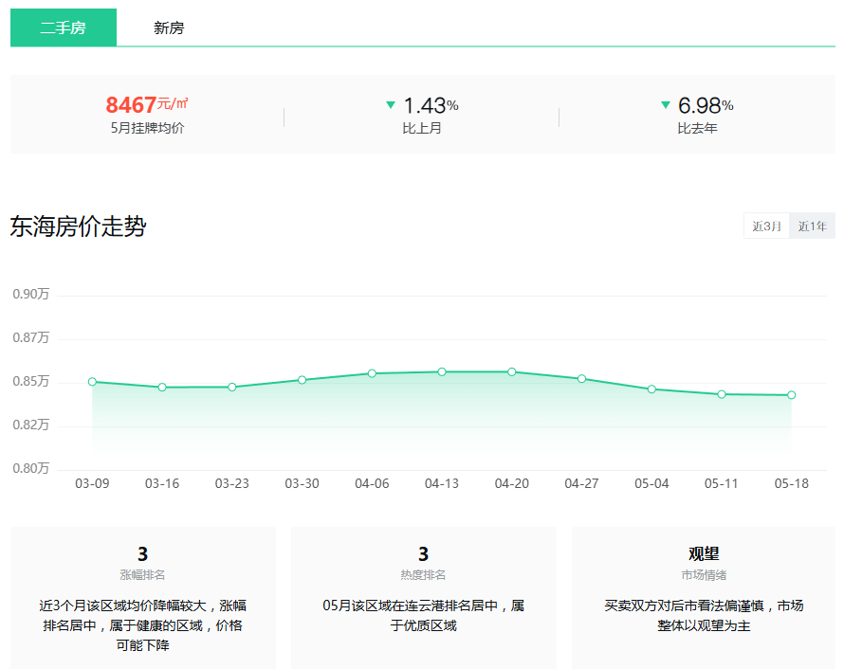The height and width of the screenshot is (669, 844).
Task: Click the 04-13 data point on chart
Action: point(442,371)
